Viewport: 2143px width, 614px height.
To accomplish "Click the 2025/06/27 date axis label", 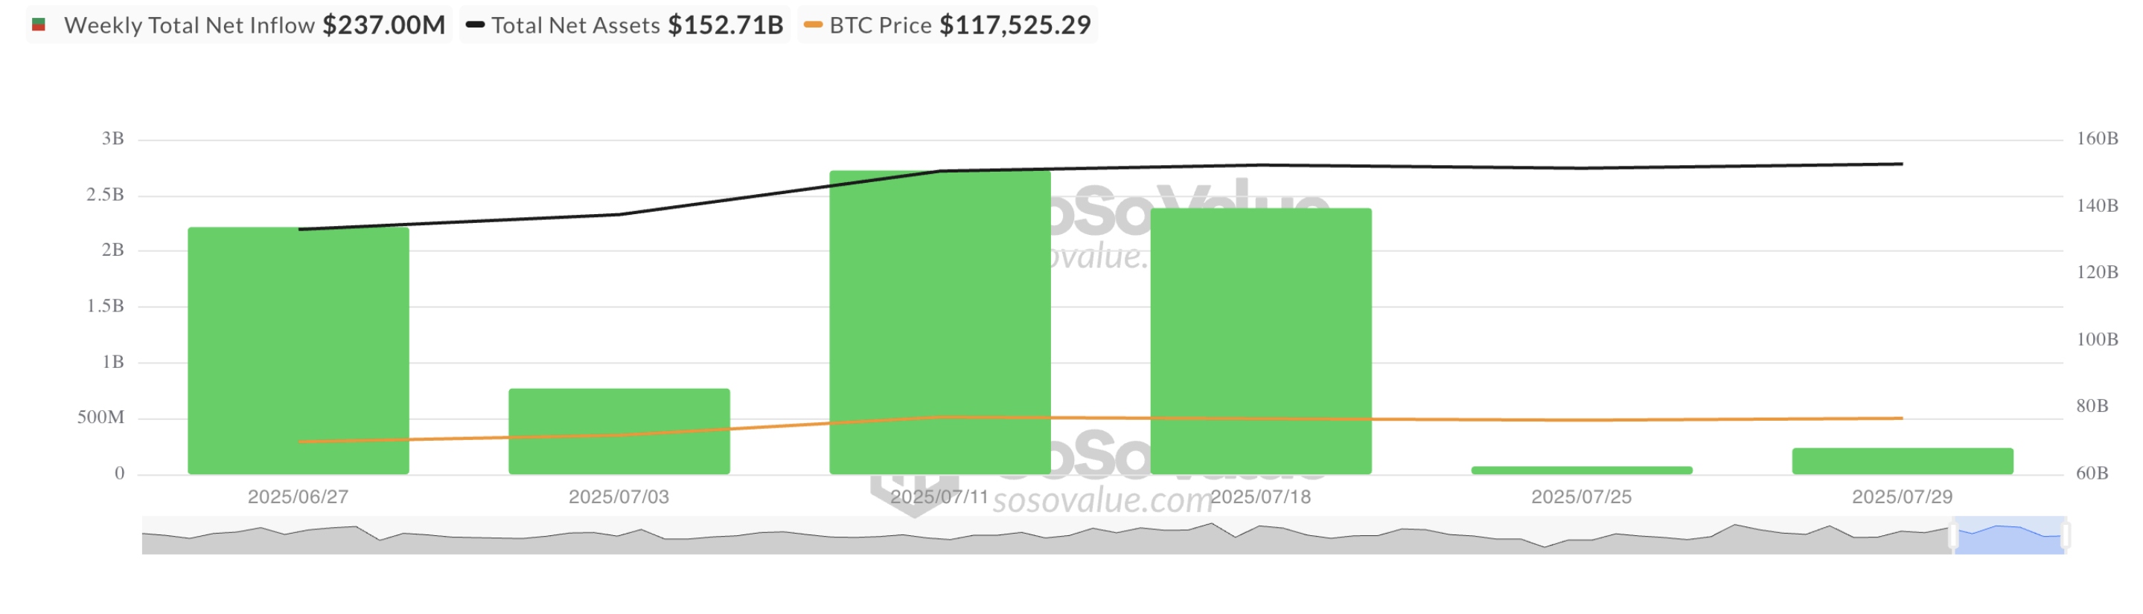I will point(298,497).
